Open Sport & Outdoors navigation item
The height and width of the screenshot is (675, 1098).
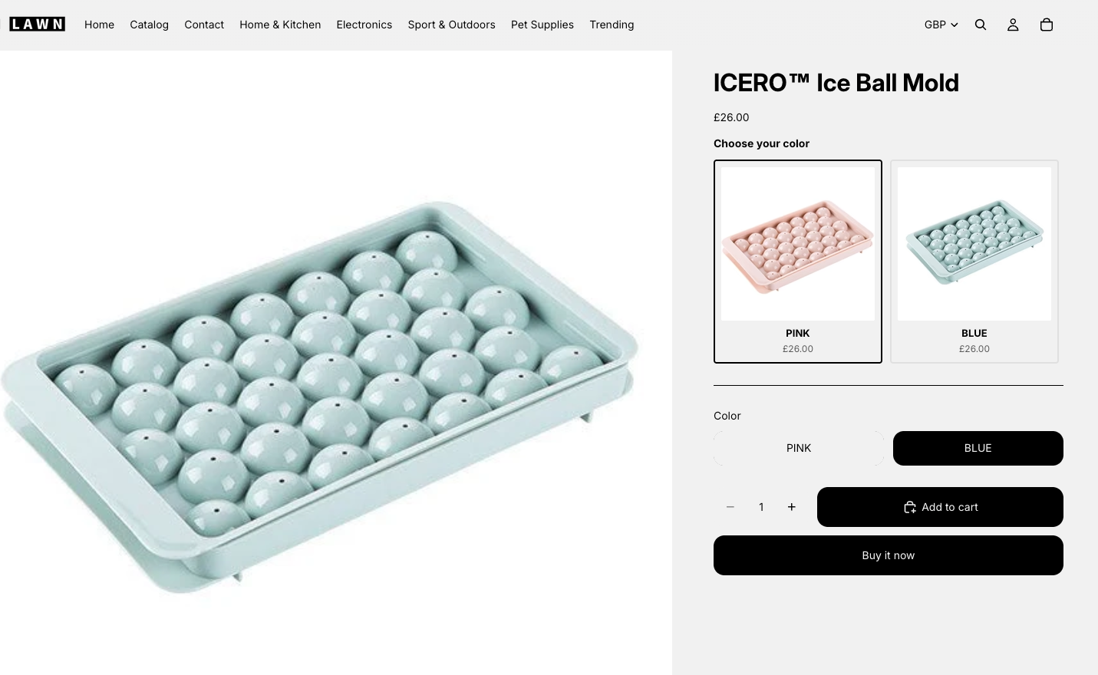[x=451, y=25]
